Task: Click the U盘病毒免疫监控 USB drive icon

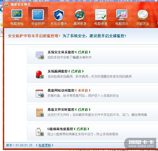Action: point(40,132)
